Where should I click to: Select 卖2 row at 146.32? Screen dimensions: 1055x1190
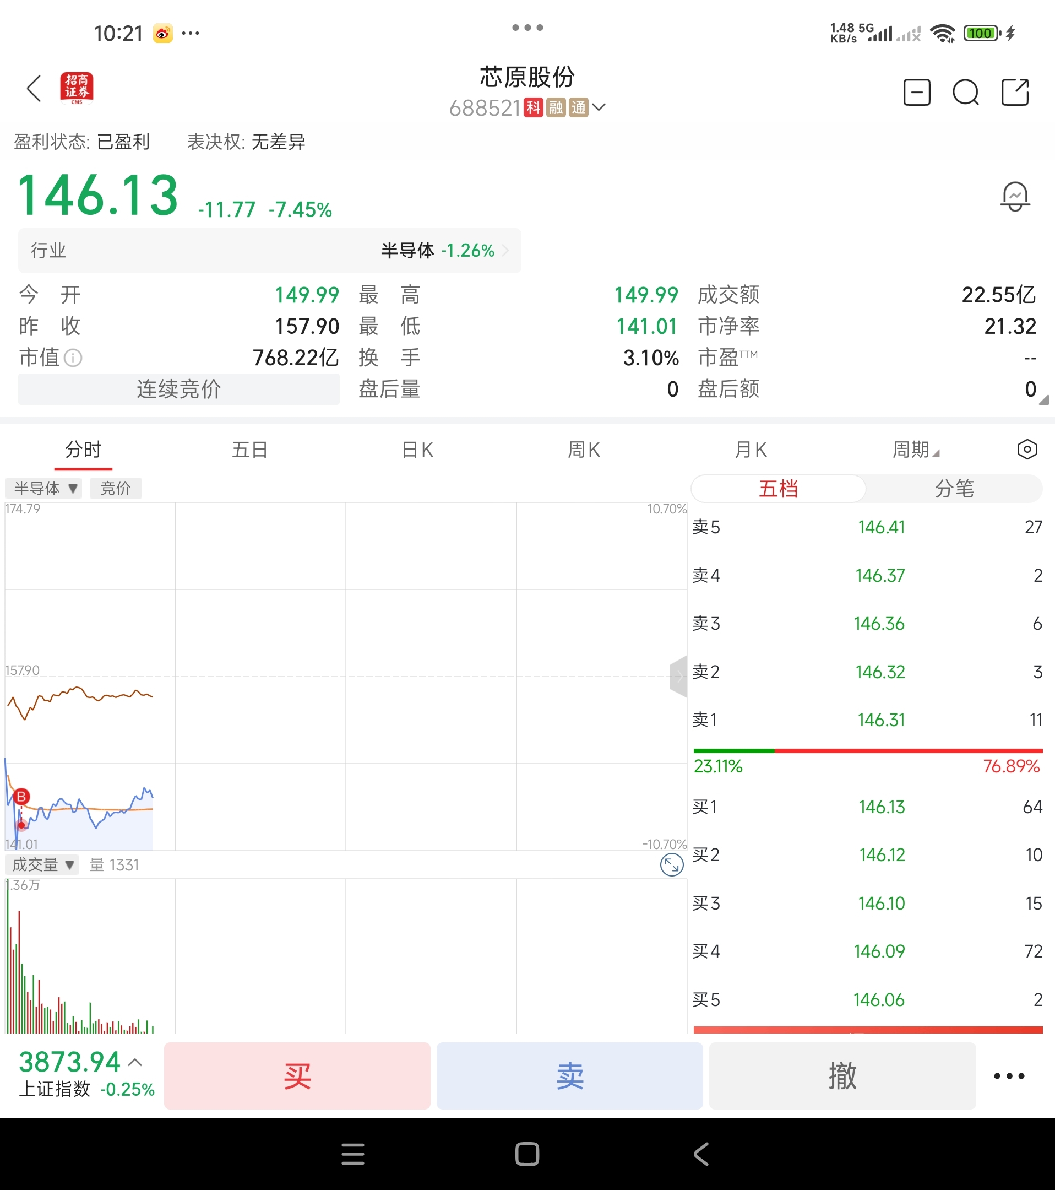(x=867, y=672)
